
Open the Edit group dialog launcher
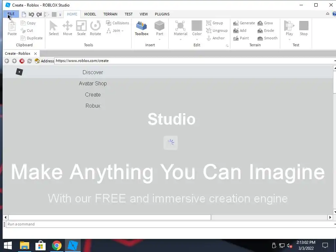pos(227,46)
